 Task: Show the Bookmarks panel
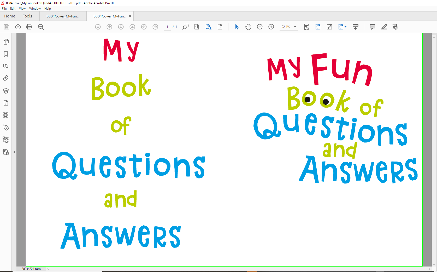(6, 54)
